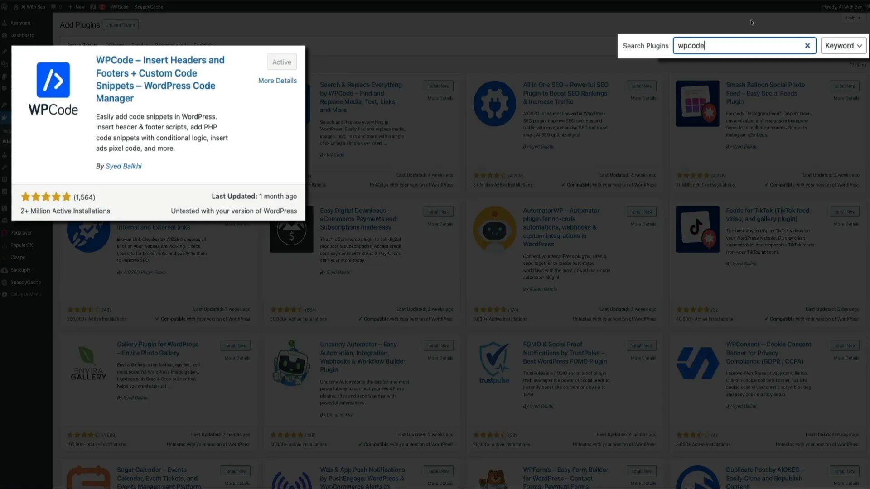Open the Ruben Garcia author link
Screen dimensions: 870x489
point(543,289)
